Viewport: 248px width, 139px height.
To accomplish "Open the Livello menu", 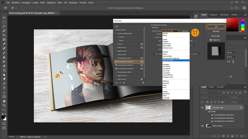I will pos(35,3).
